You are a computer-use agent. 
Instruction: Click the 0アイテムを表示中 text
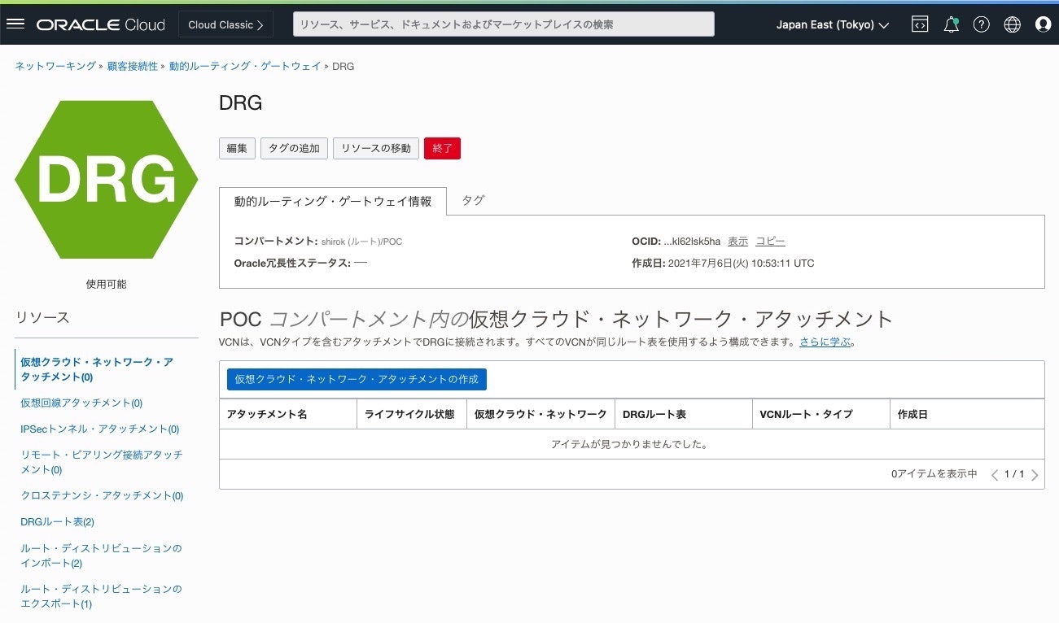tap(934, 473)
